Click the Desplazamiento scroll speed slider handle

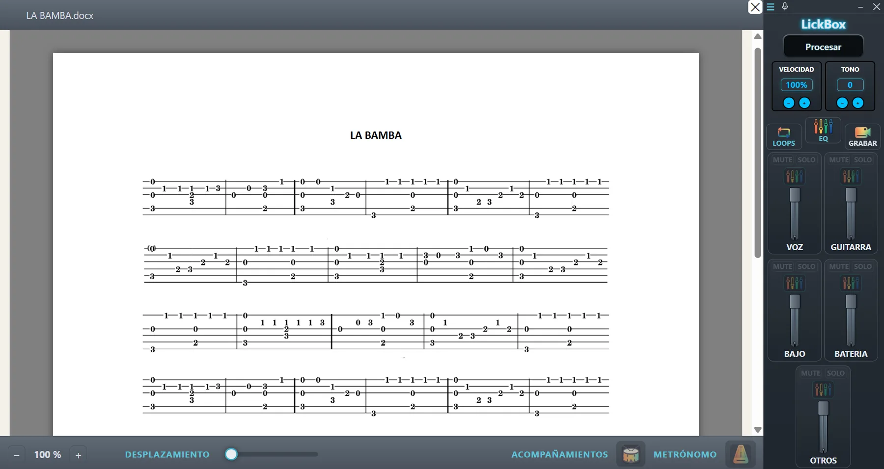pyautogui.click(x=231, y=454)
